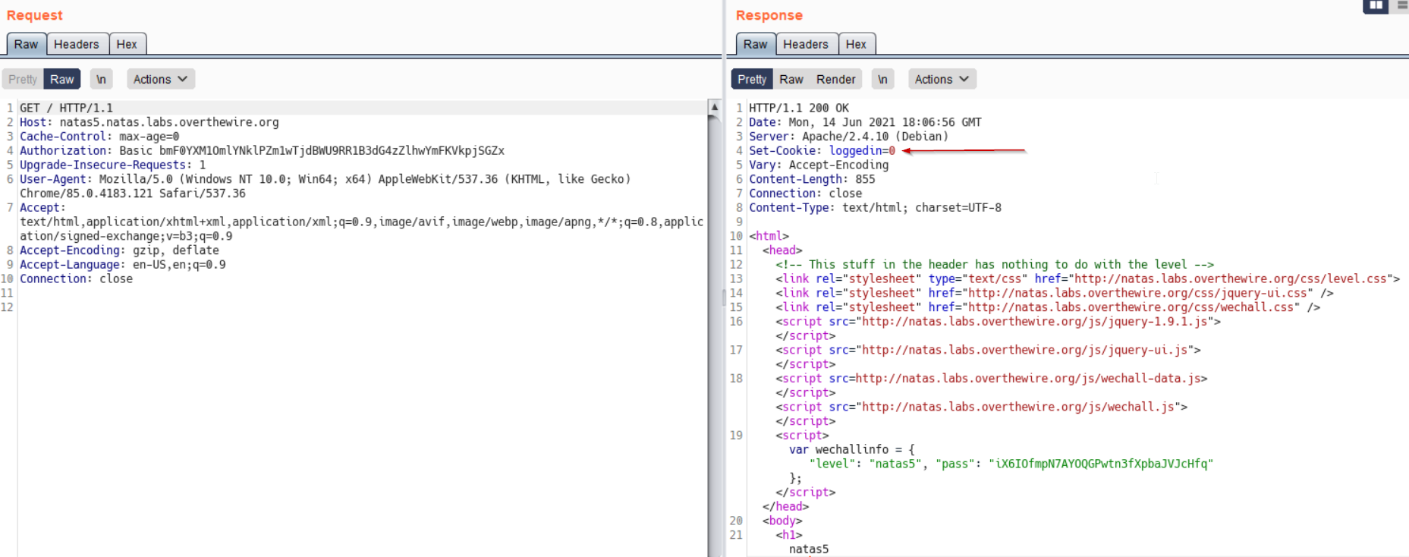Click the Authorization header in request
1409x557 pixels.
pyautogui.click(x=262, y=151)
